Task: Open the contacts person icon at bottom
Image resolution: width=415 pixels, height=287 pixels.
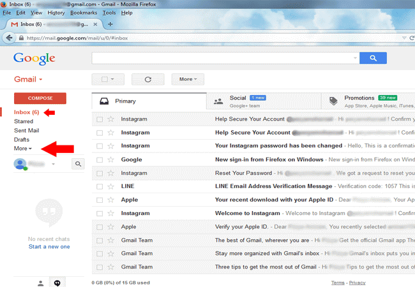Action: pos(40,283)
